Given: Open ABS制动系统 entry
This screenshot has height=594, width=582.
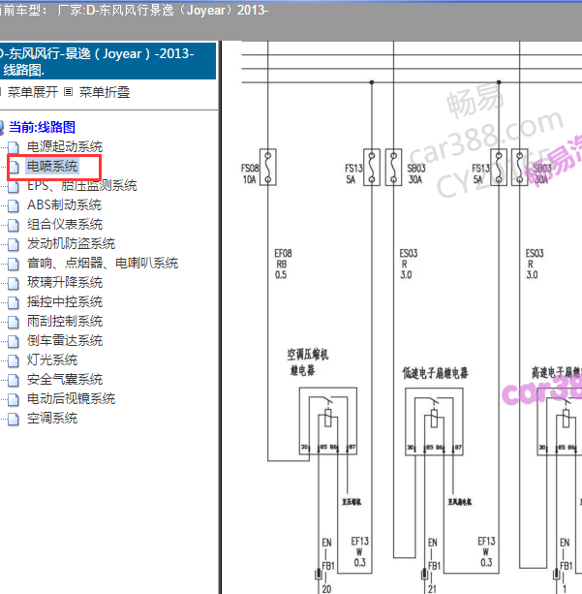Looking at the screenshot, I should pyautogui.click(x=64, y=205).
